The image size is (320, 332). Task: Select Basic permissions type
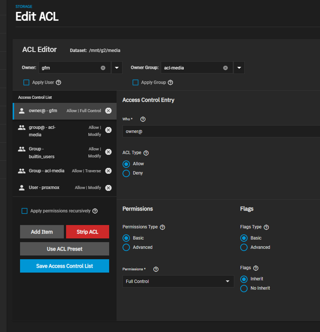[x=126, y=238]
